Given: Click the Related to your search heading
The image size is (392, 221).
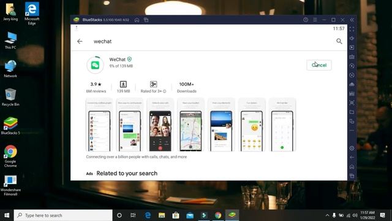Looking at the screenshot, I should tap(127, 173).
